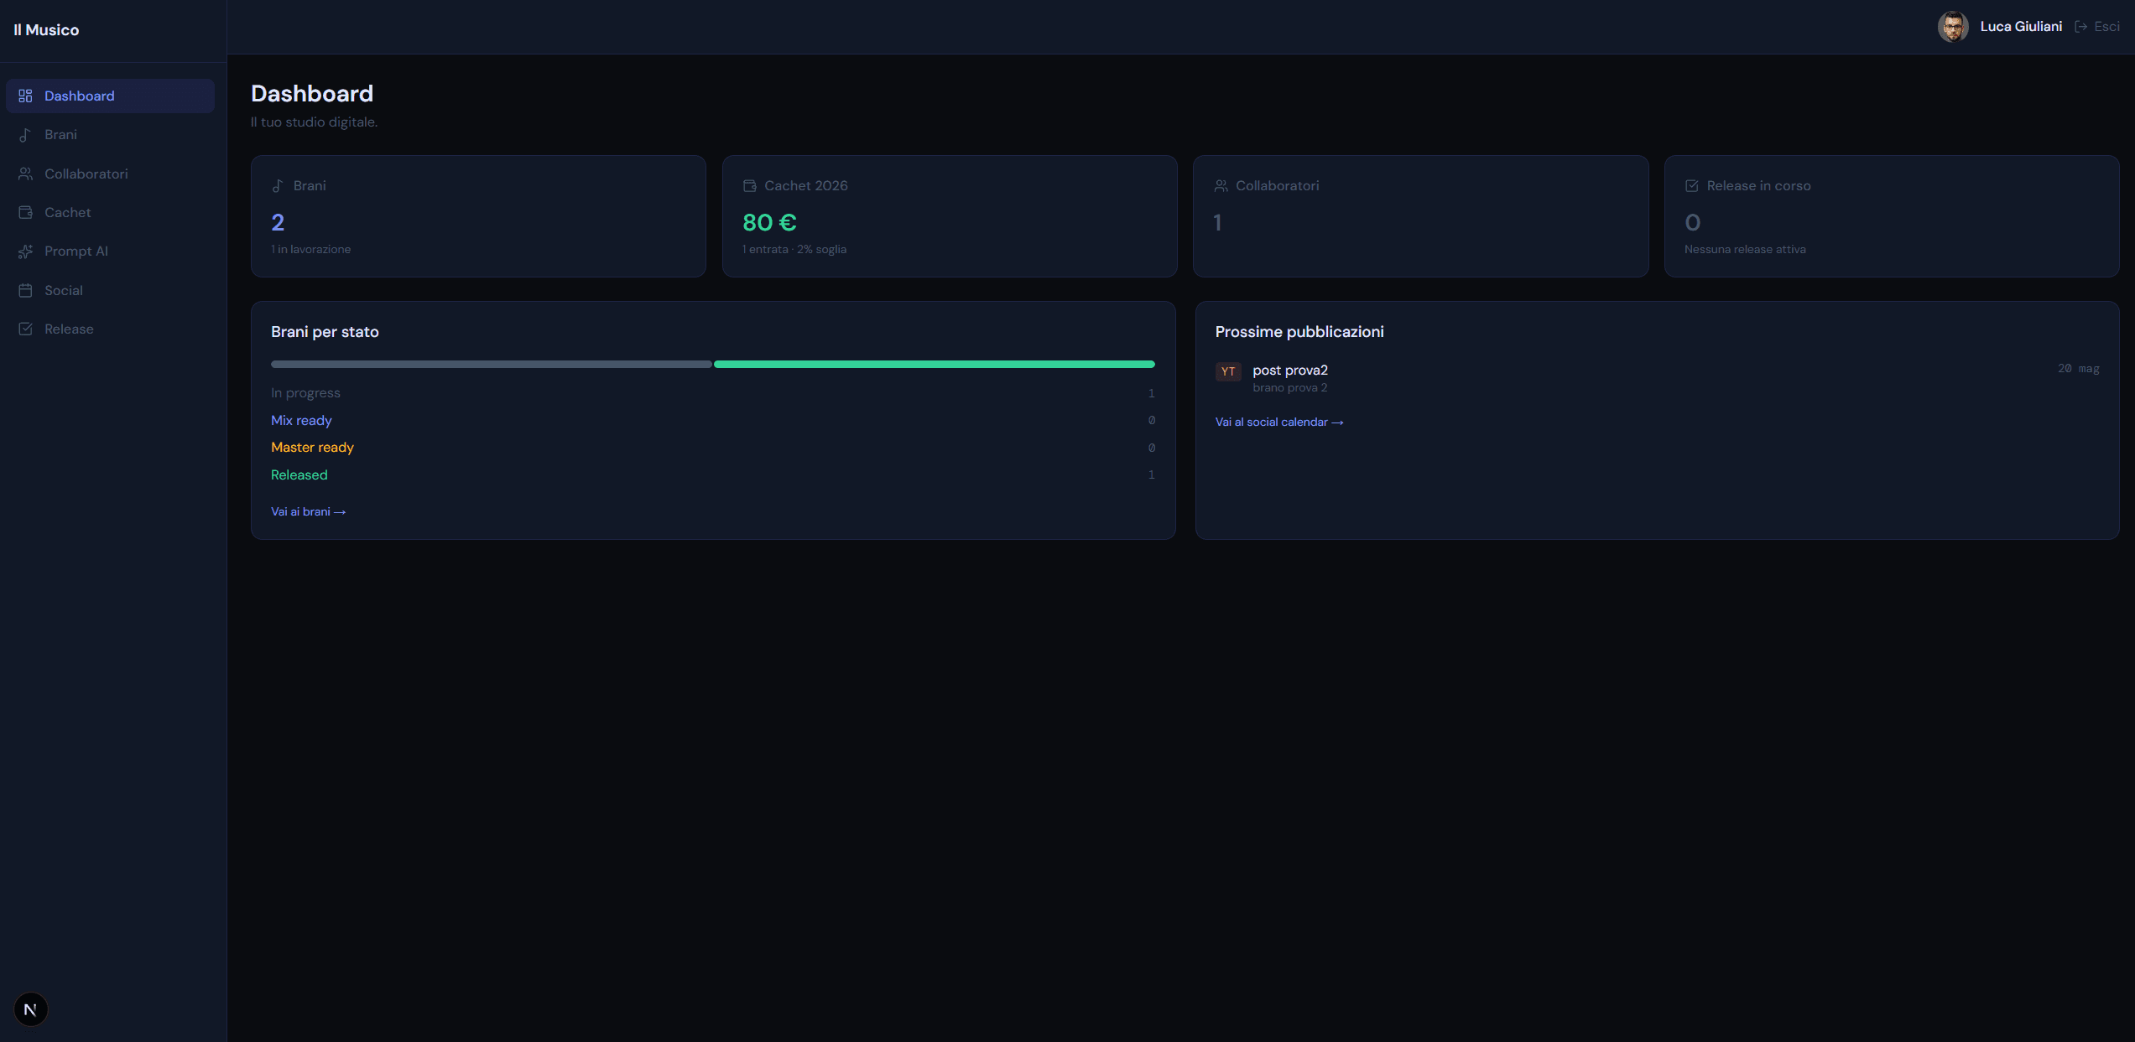This screenshot has width=2135, height=1042.
Task: Click the Prompt AI sparkle icon
Action: coord(25,251)
